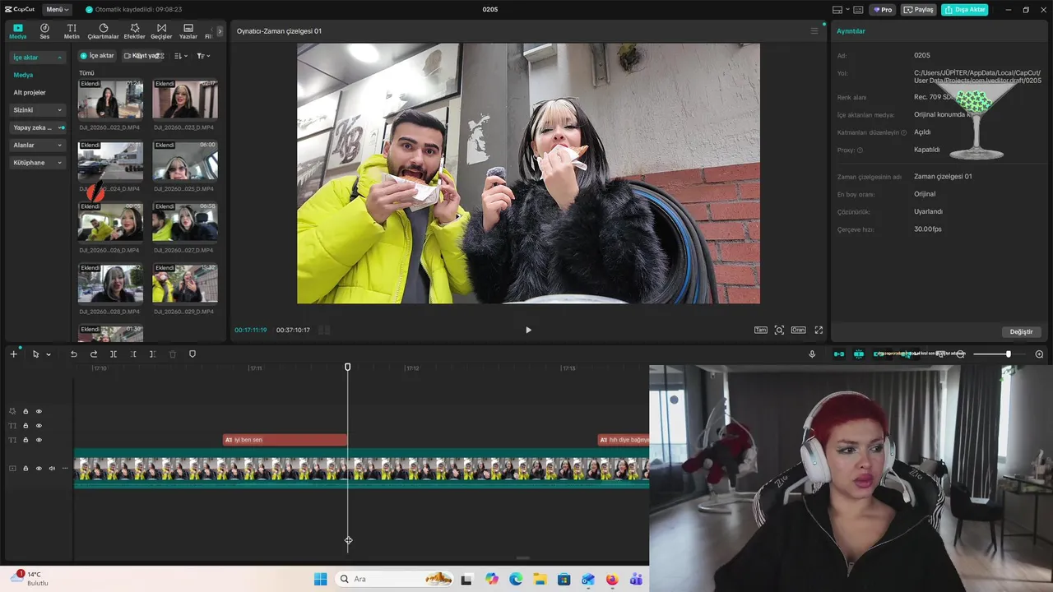
Task: Click the Paylaş share button
Action: tap(919, 10)
